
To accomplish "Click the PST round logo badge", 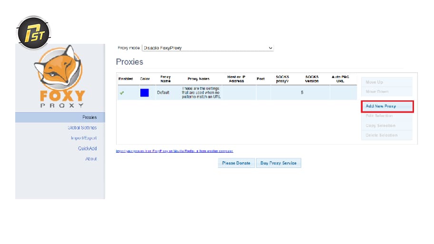I will (x=33, y=33).
